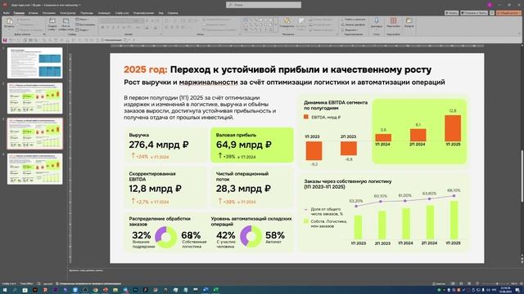Click the Undo icon in quick access toolbar

11,40
